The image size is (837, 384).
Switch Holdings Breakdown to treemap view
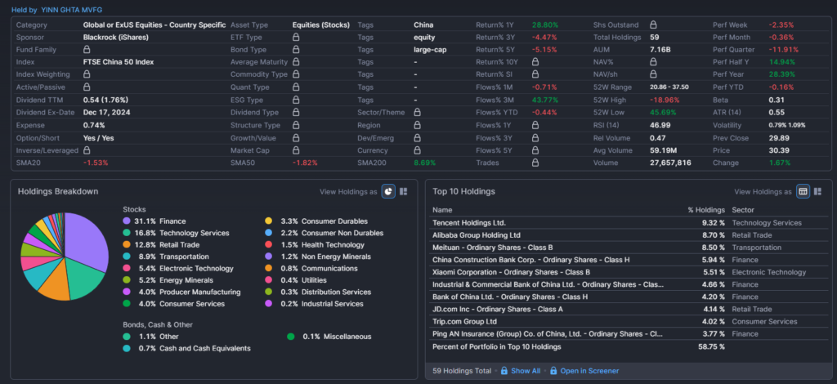pyautogui.click(x=404, y=191)
